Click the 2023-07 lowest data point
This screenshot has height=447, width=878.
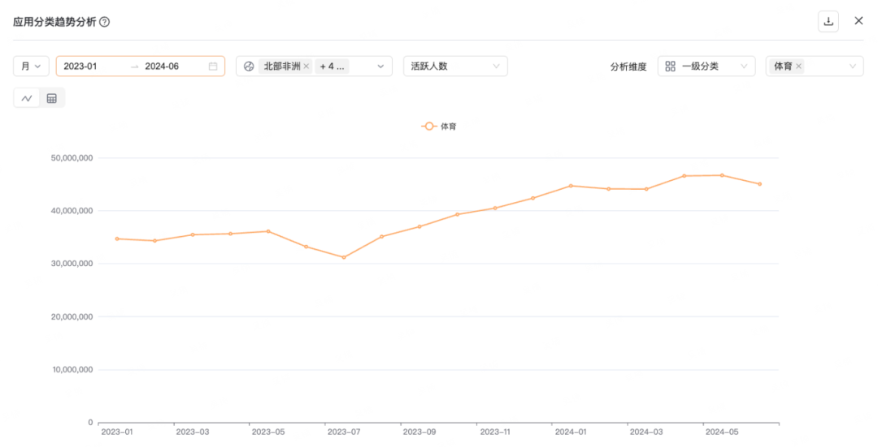[344, 257]
